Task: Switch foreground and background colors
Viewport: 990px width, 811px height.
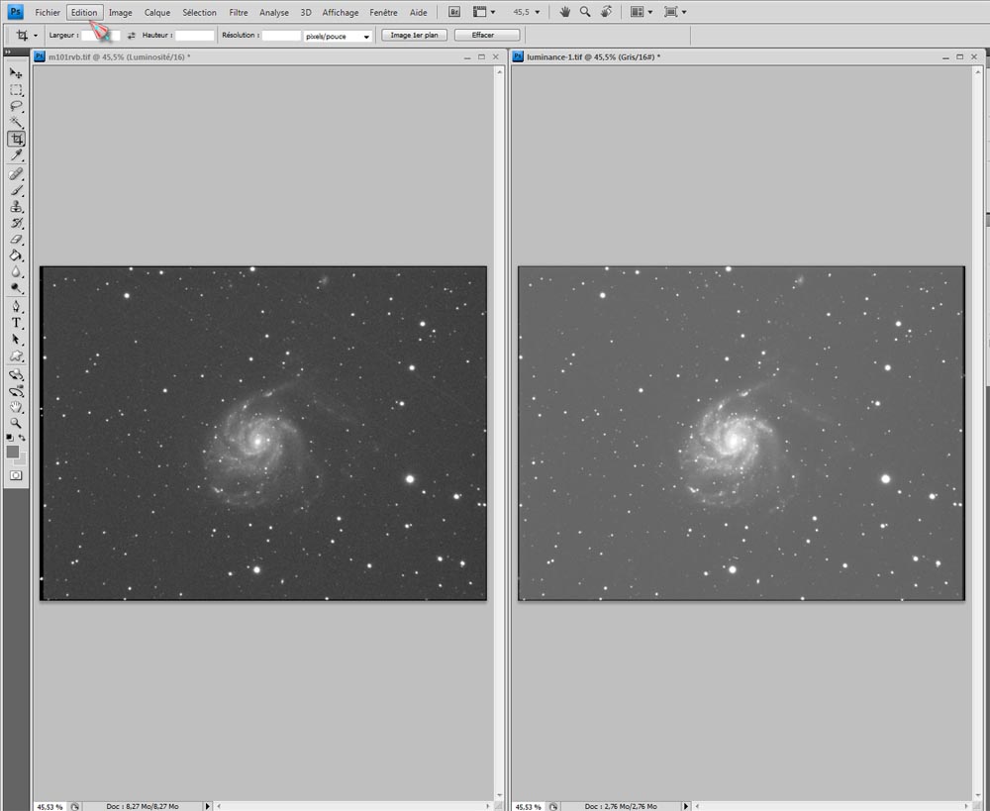Action: [23, 437]
